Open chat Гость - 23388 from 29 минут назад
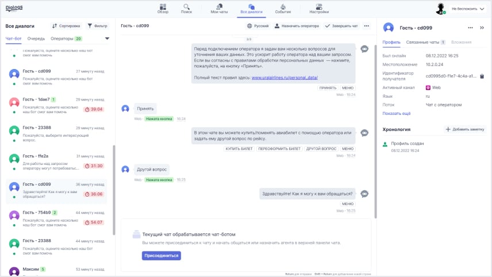 [56, 133]
